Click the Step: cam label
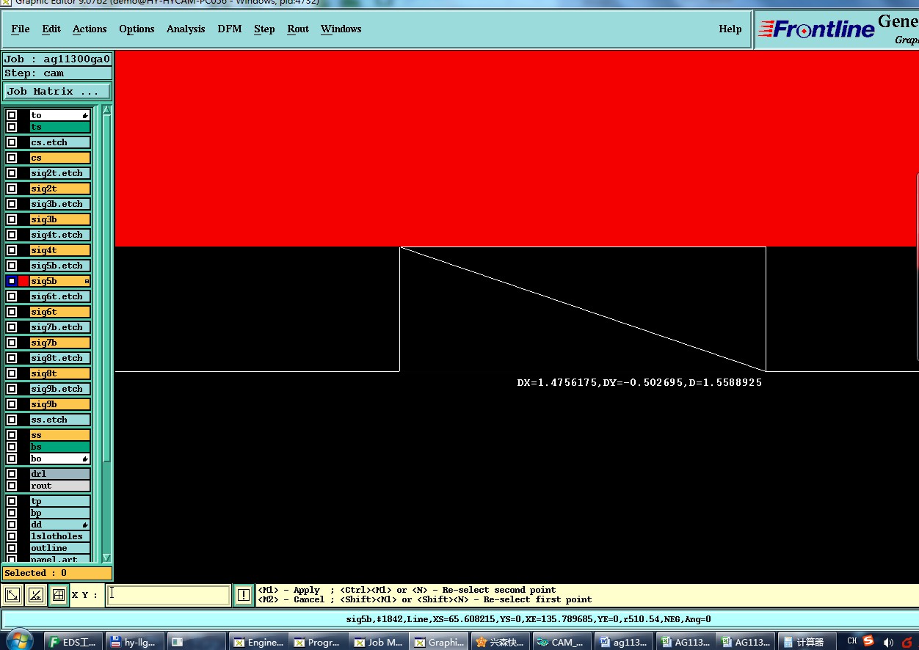This screenshot has width=919, height=650. 57,73
